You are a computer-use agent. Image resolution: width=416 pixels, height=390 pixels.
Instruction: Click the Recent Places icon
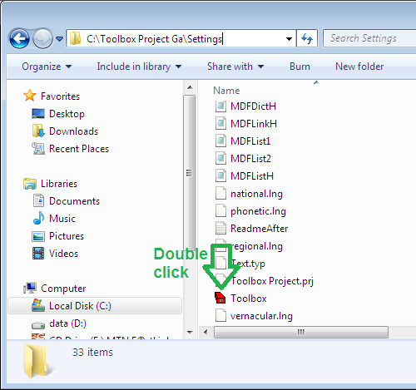38,149
